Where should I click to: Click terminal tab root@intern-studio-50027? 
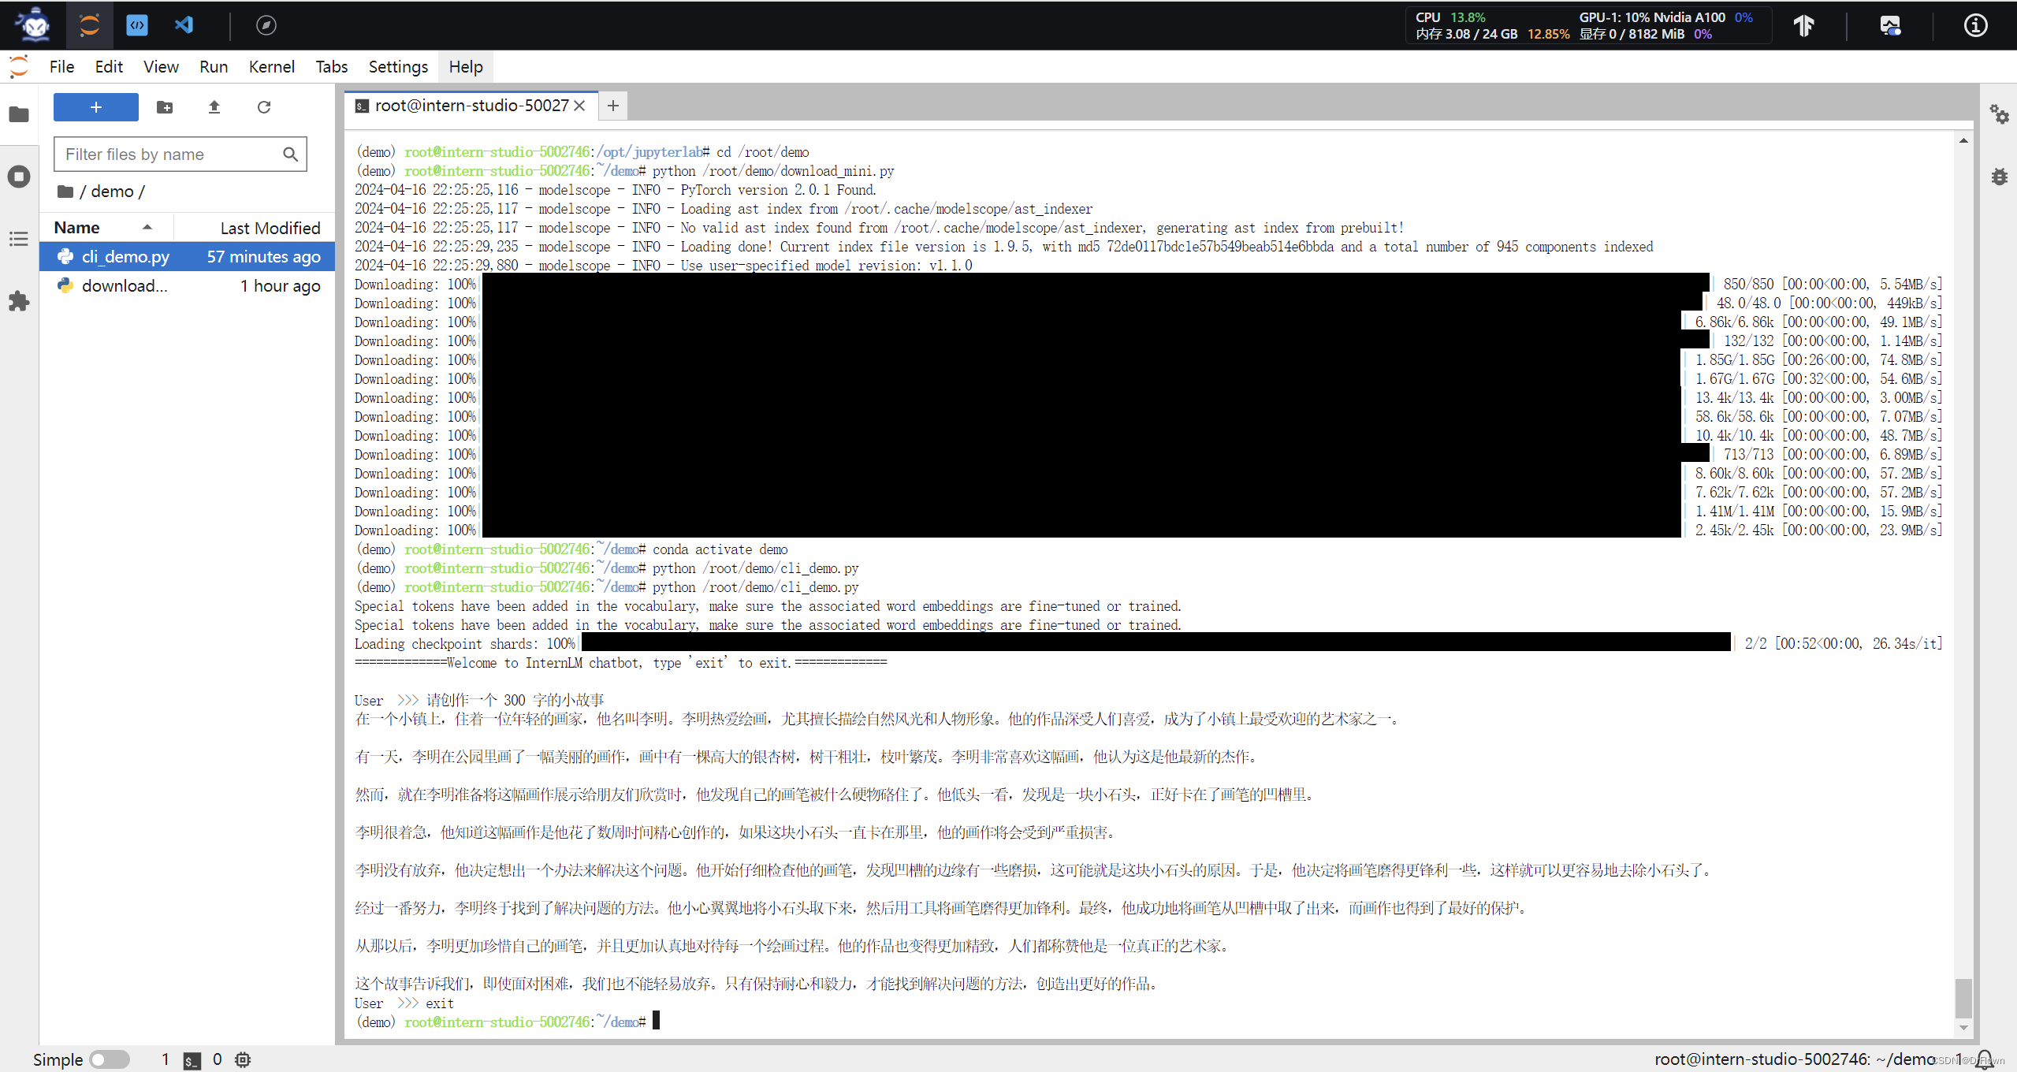click(x=467, y=106)
